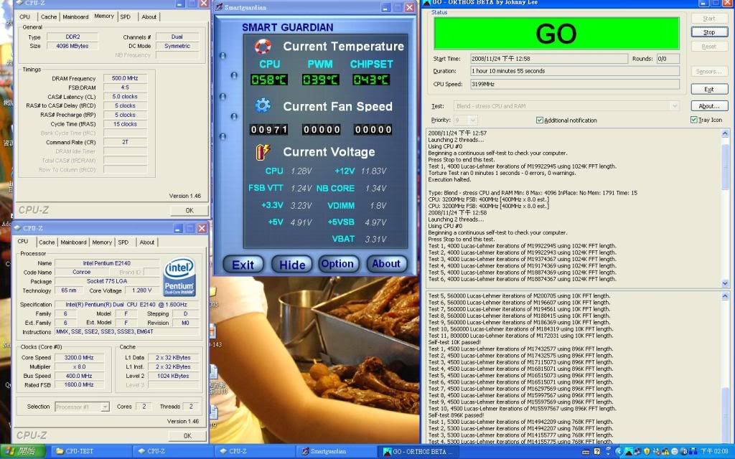Click Hide in Smart Guardian
The width and height of the screenshot is (735, 459).
292,265
